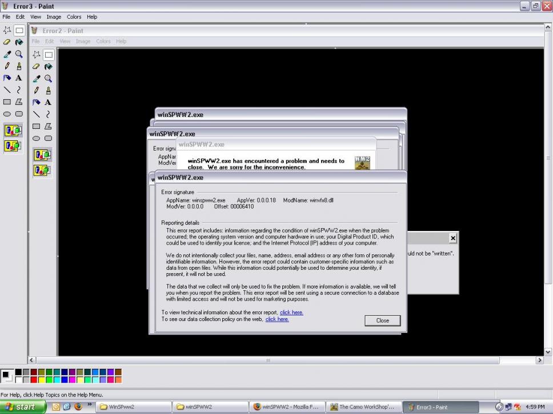Choose the Fill With Color bucket in the outer toolbox
This screenshot has height=414, width=553.
pos(19,42)
